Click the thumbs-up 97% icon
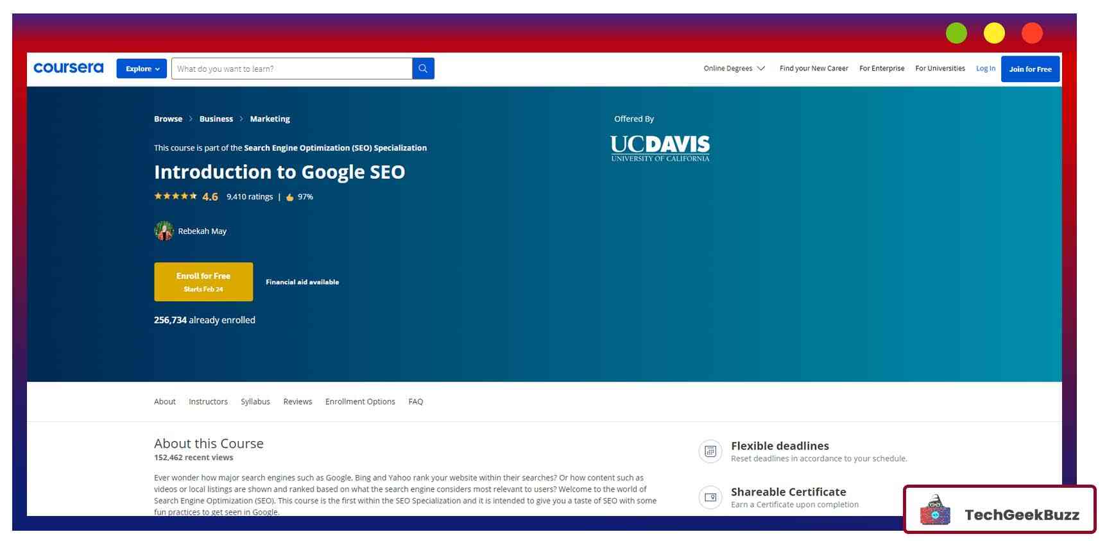 tap(290, 197)
